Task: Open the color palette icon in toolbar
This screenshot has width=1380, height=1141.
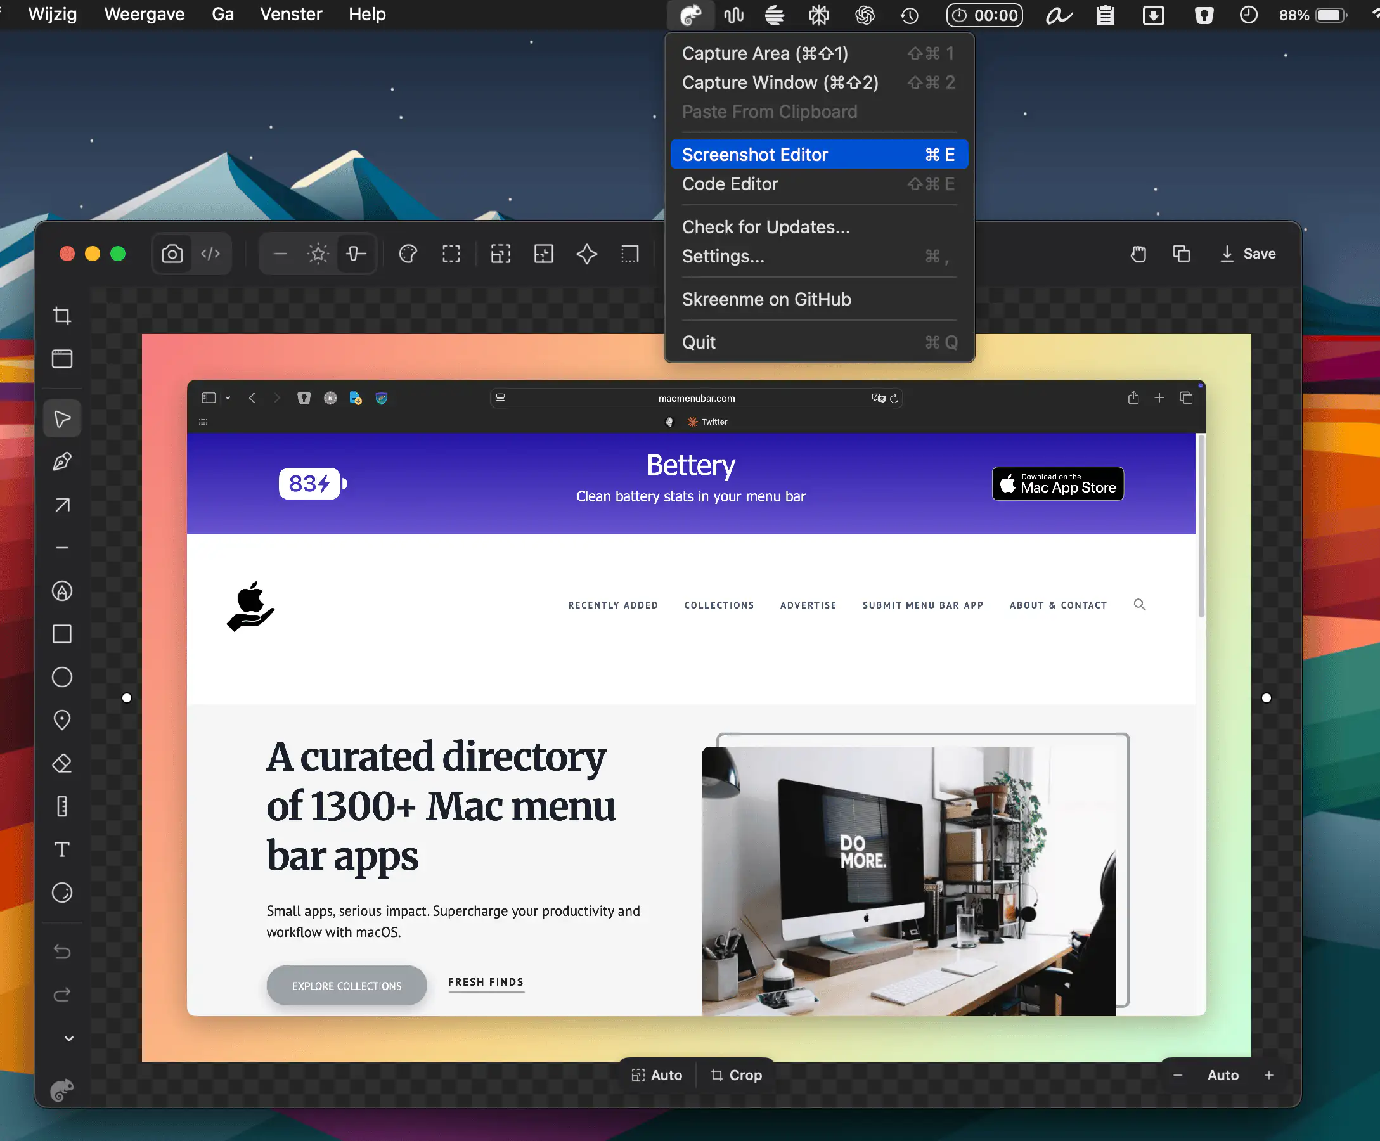Action: pos(408,254)
